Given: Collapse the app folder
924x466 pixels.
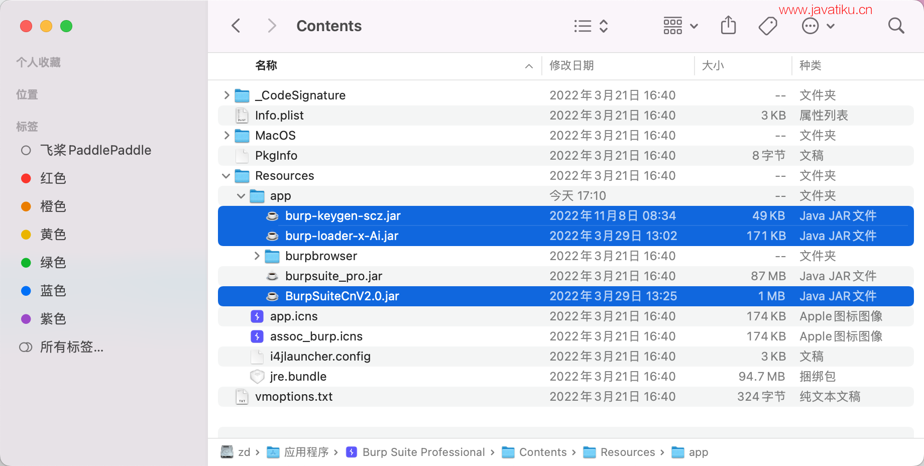Looking at the screenshot, I should (241, 196).
